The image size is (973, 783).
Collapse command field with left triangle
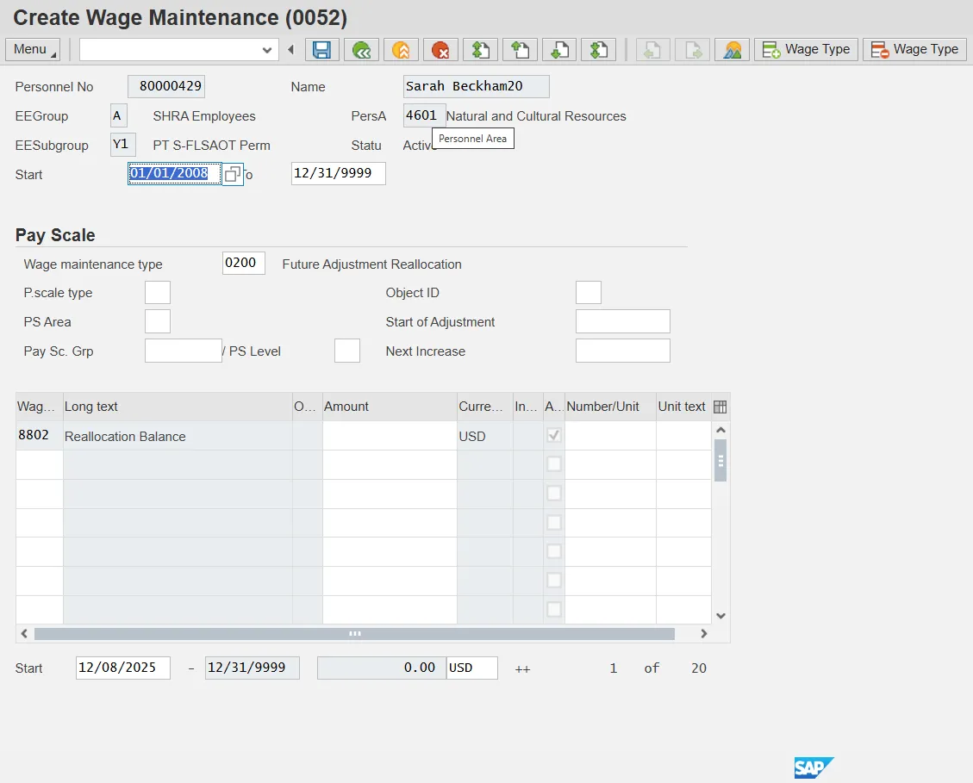[x=290, y=50]
